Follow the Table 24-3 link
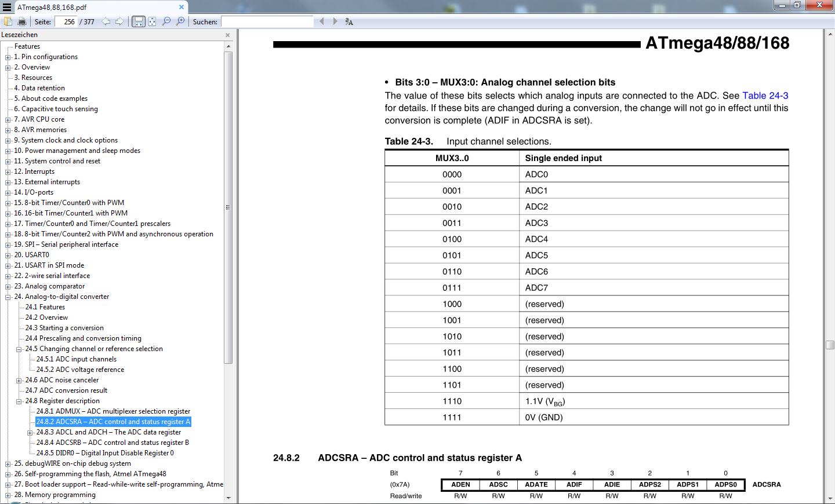 tap(765, 96)
